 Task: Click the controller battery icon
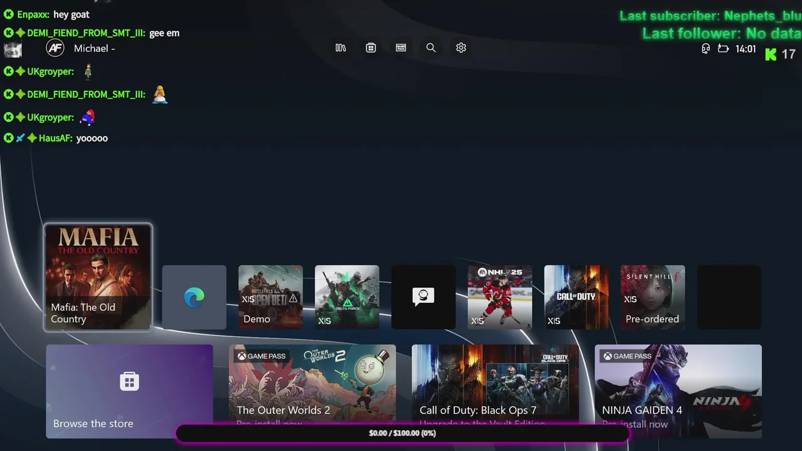[723, 49]
